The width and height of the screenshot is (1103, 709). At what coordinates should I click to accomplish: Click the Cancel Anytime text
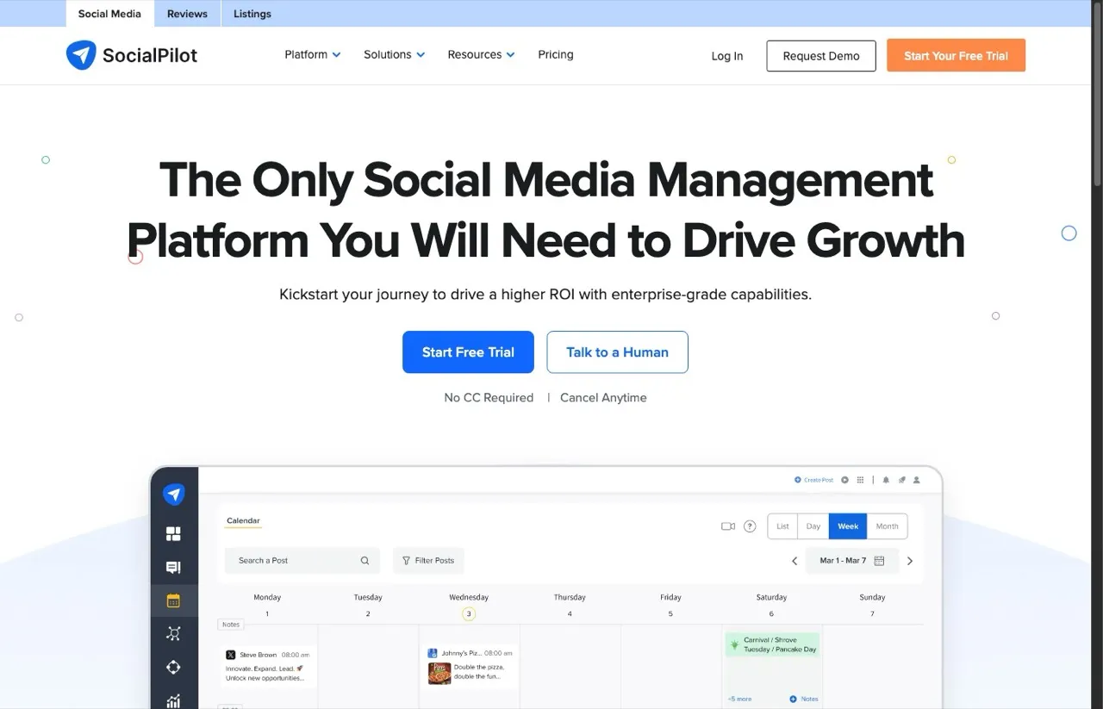click(x=603, y=398)
